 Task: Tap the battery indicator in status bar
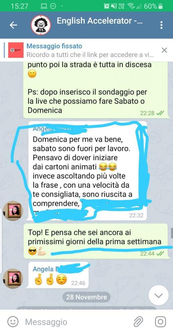(x=161, y=6)
